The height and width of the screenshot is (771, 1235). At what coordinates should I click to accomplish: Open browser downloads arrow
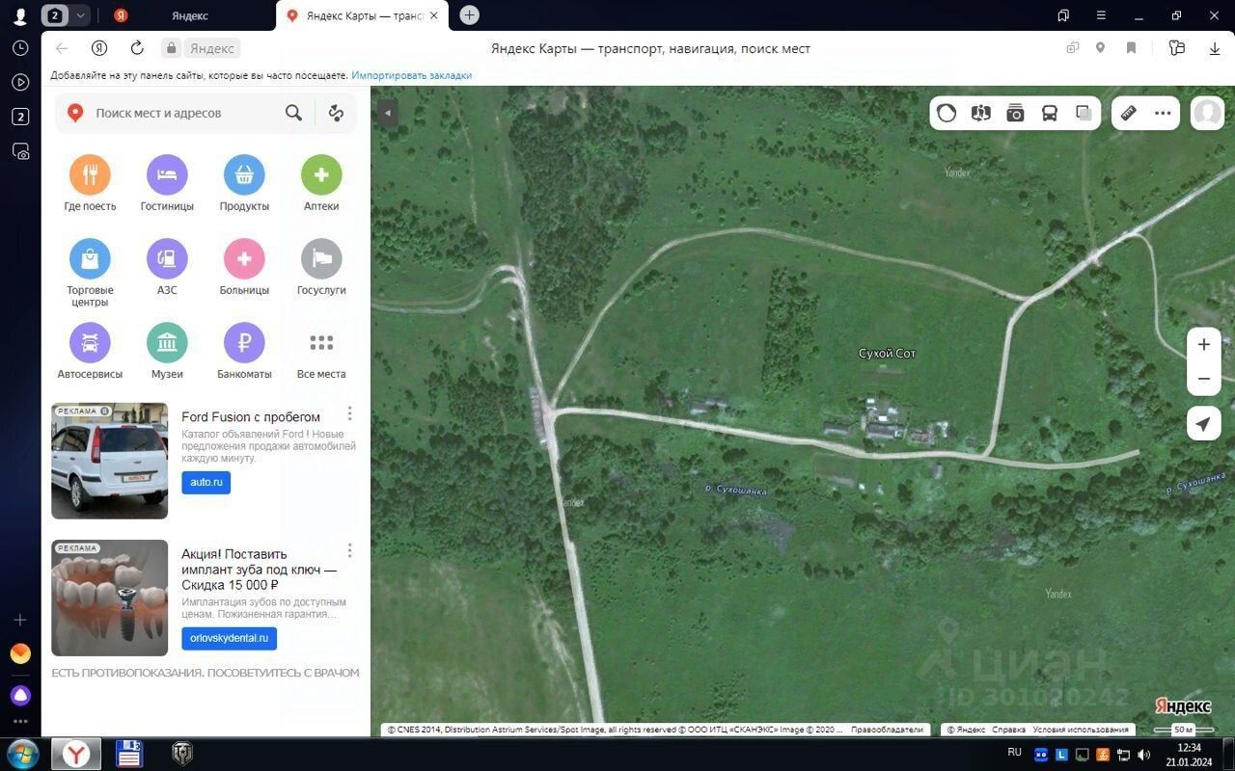1214,48
